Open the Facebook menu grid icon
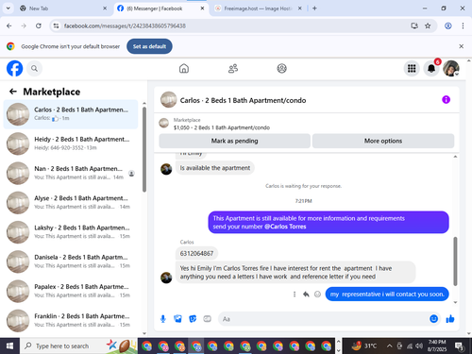Viewport: 472px width, 354px height. [x=412, y=68]
